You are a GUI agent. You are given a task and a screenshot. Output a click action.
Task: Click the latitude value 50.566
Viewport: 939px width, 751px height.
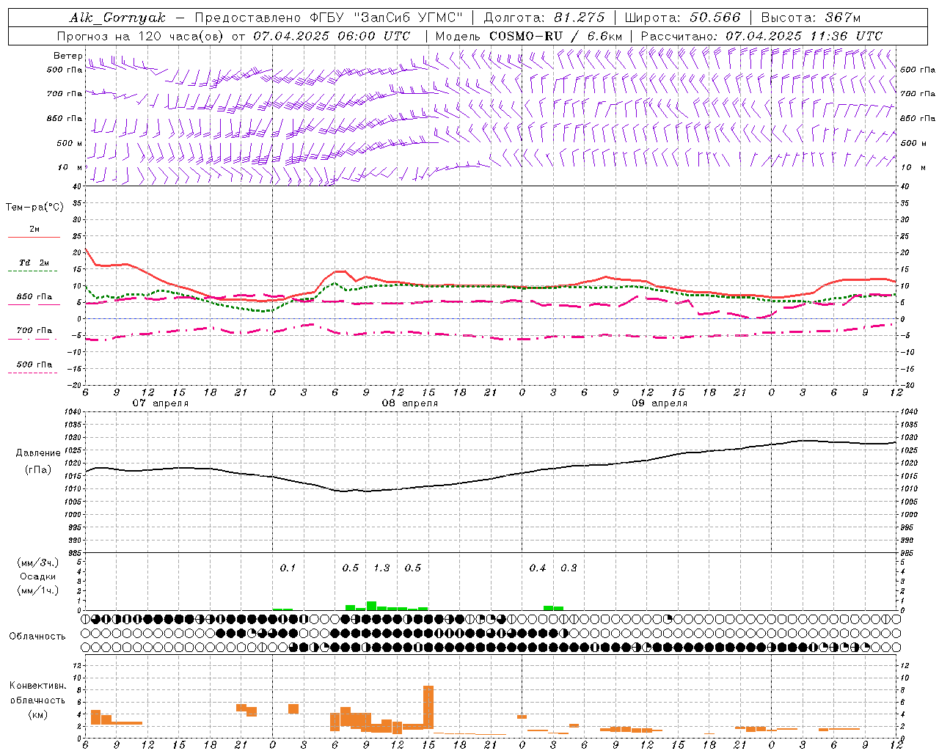click(x=715, y=18)
